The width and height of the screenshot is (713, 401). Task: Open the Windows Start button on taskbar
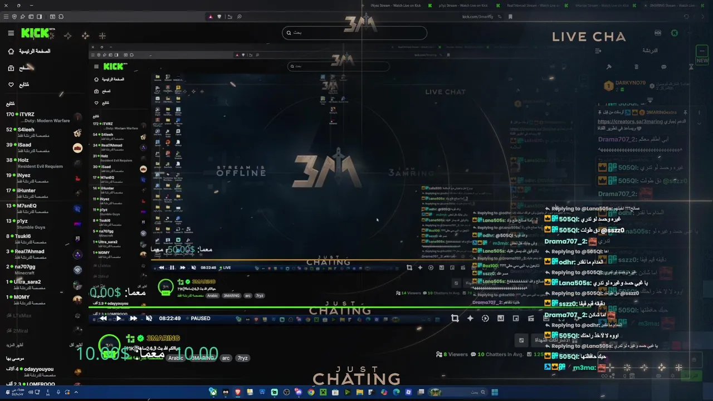point(494,392)
